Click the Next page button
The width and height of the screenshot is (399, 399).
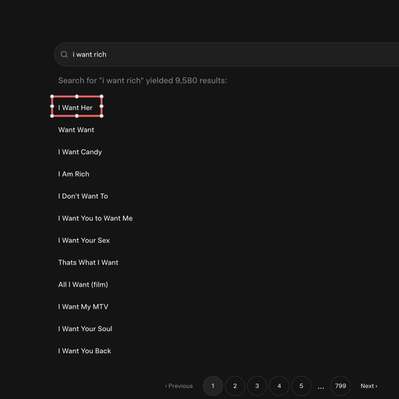[x=369, y=386]
